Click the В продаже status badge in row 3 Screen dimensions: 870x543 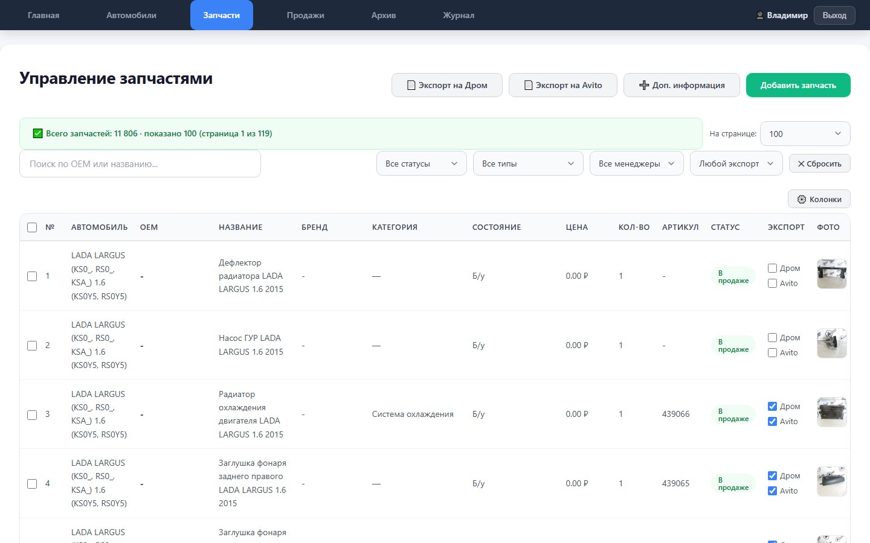(x=733, y=414)
